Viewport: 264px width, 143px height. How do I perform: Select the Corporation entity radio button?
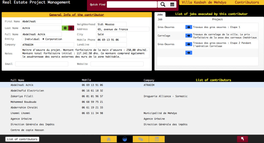click(x=43, y=39)
